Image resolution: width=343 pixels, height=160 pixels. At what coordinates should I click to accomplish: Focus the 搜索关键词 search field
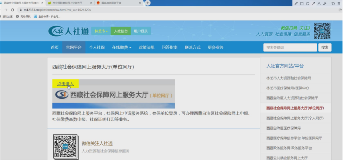[x=290, y=47]
